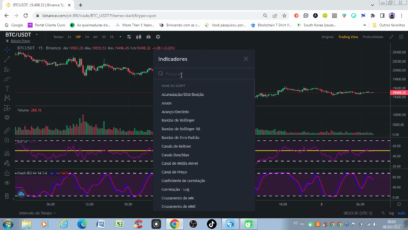Expand the more time intervals dropdown
The image size is (408, 230).
[120, 37]
